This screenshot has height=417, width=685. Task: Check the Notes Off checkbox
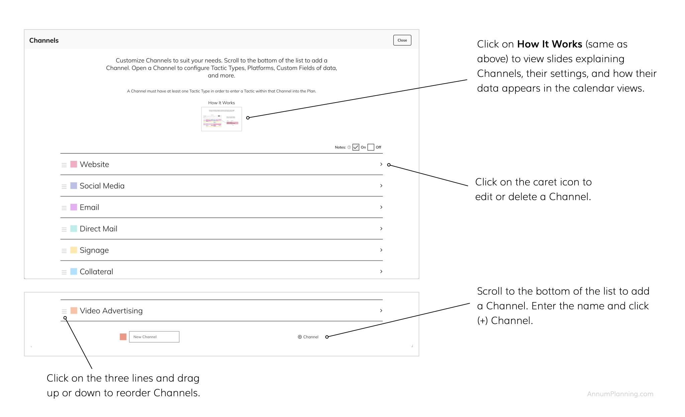[x=371, y=147]
